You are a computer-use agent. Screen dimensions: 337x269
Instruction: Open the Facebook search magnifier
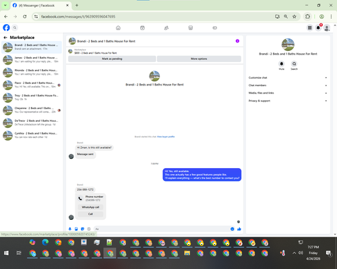(x=15, y=28)
